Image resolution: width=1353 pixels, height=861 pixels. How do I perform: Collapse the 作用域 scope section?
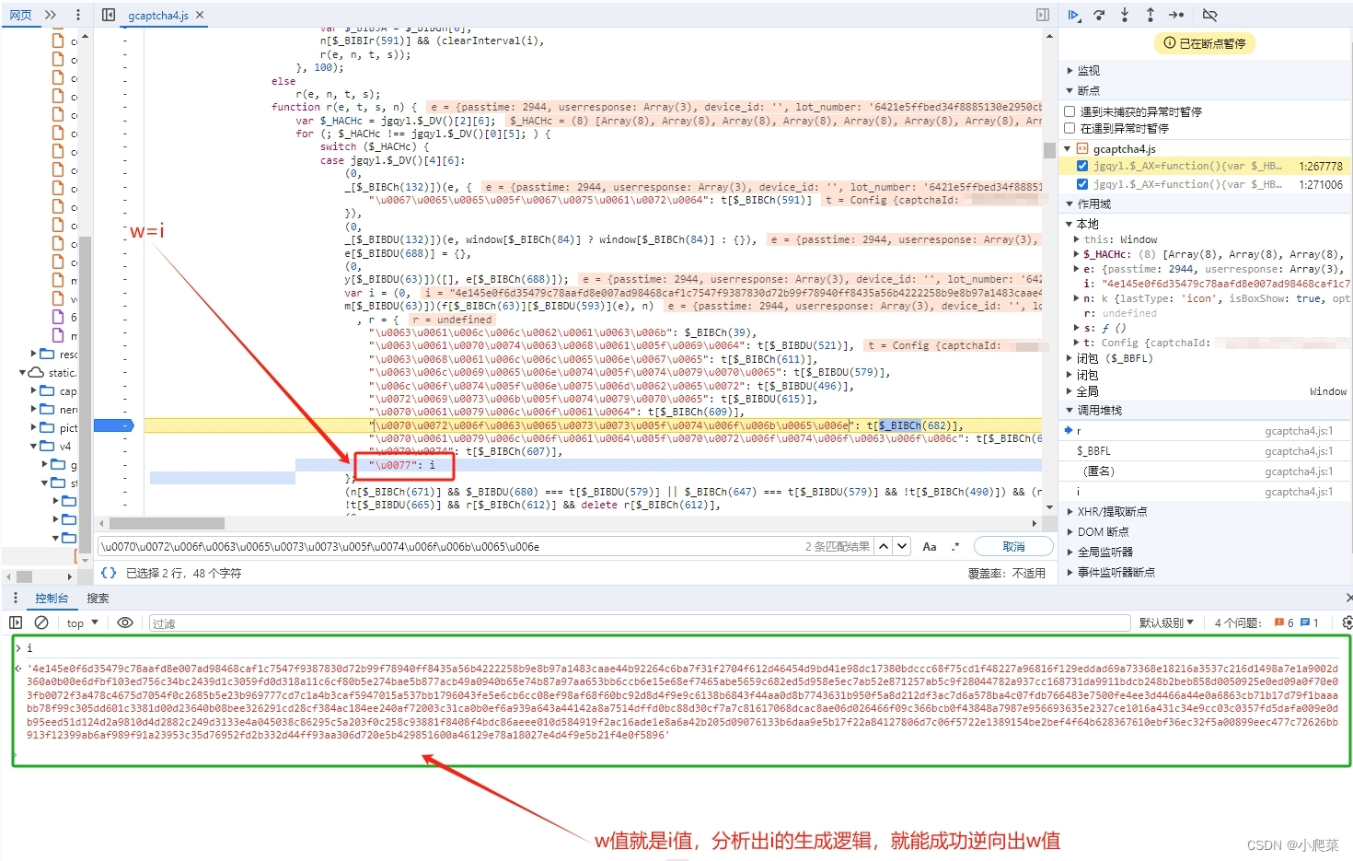click(x=1093, y=204)
